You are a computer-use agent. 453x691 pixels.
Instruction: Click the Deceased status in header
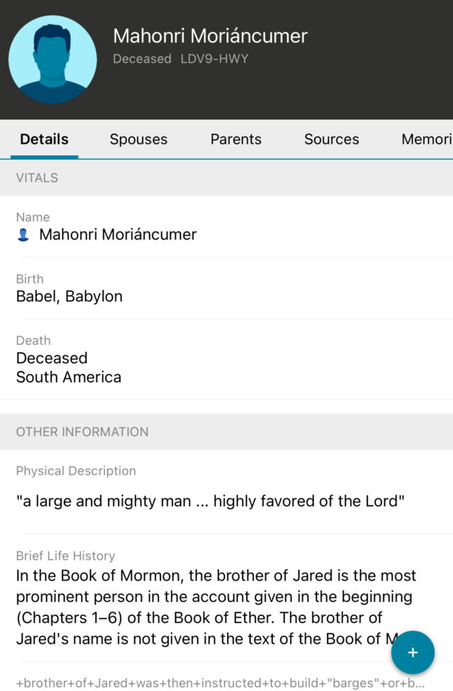tap(142, 59)
